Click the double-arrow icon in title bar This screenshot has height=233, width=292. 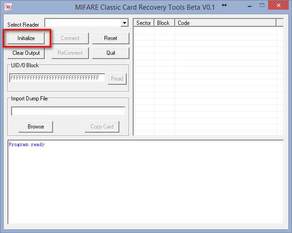[x=224, y=5]
